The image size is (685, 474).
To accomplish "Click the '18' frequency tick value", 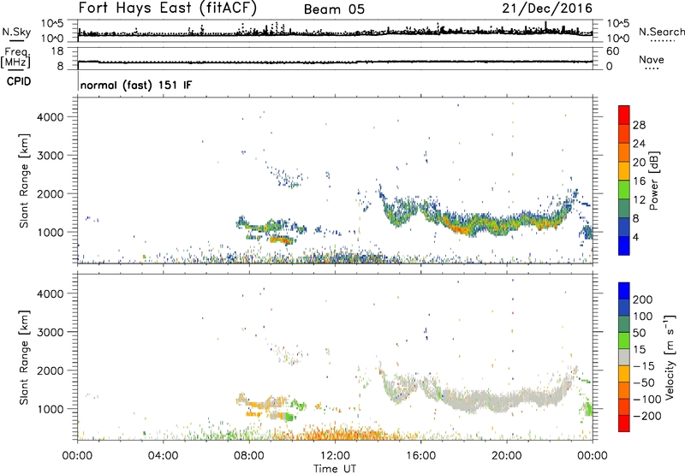I will point(57,51).
